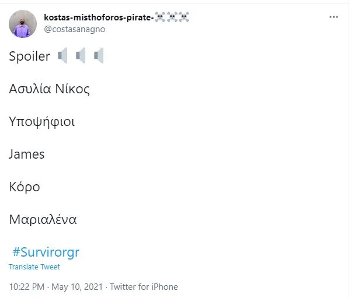The width and height of the screenshot is (351, 298).
Task: Click the last speaker emoji after Spoiler
Action: pyautogui.click(x=99, y=55)
